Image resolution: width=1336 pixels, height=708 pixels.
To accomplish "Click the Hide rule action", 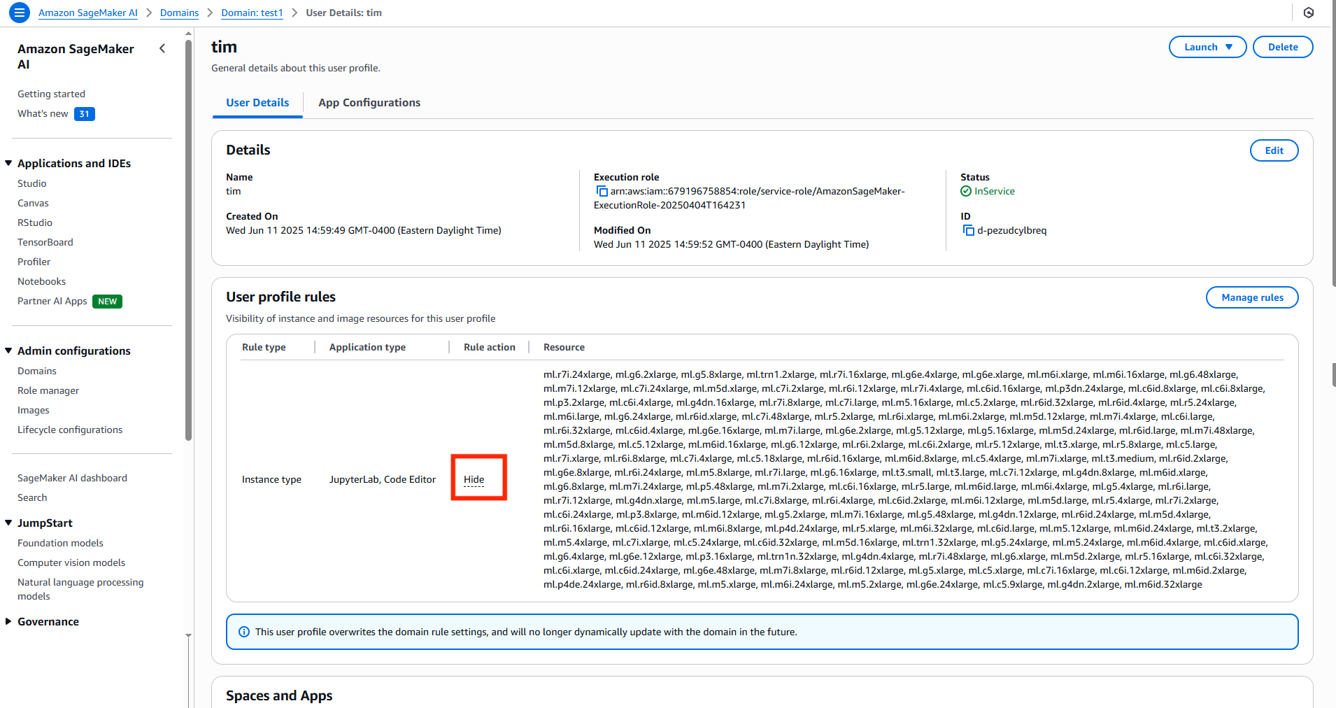I will point(474,479).
